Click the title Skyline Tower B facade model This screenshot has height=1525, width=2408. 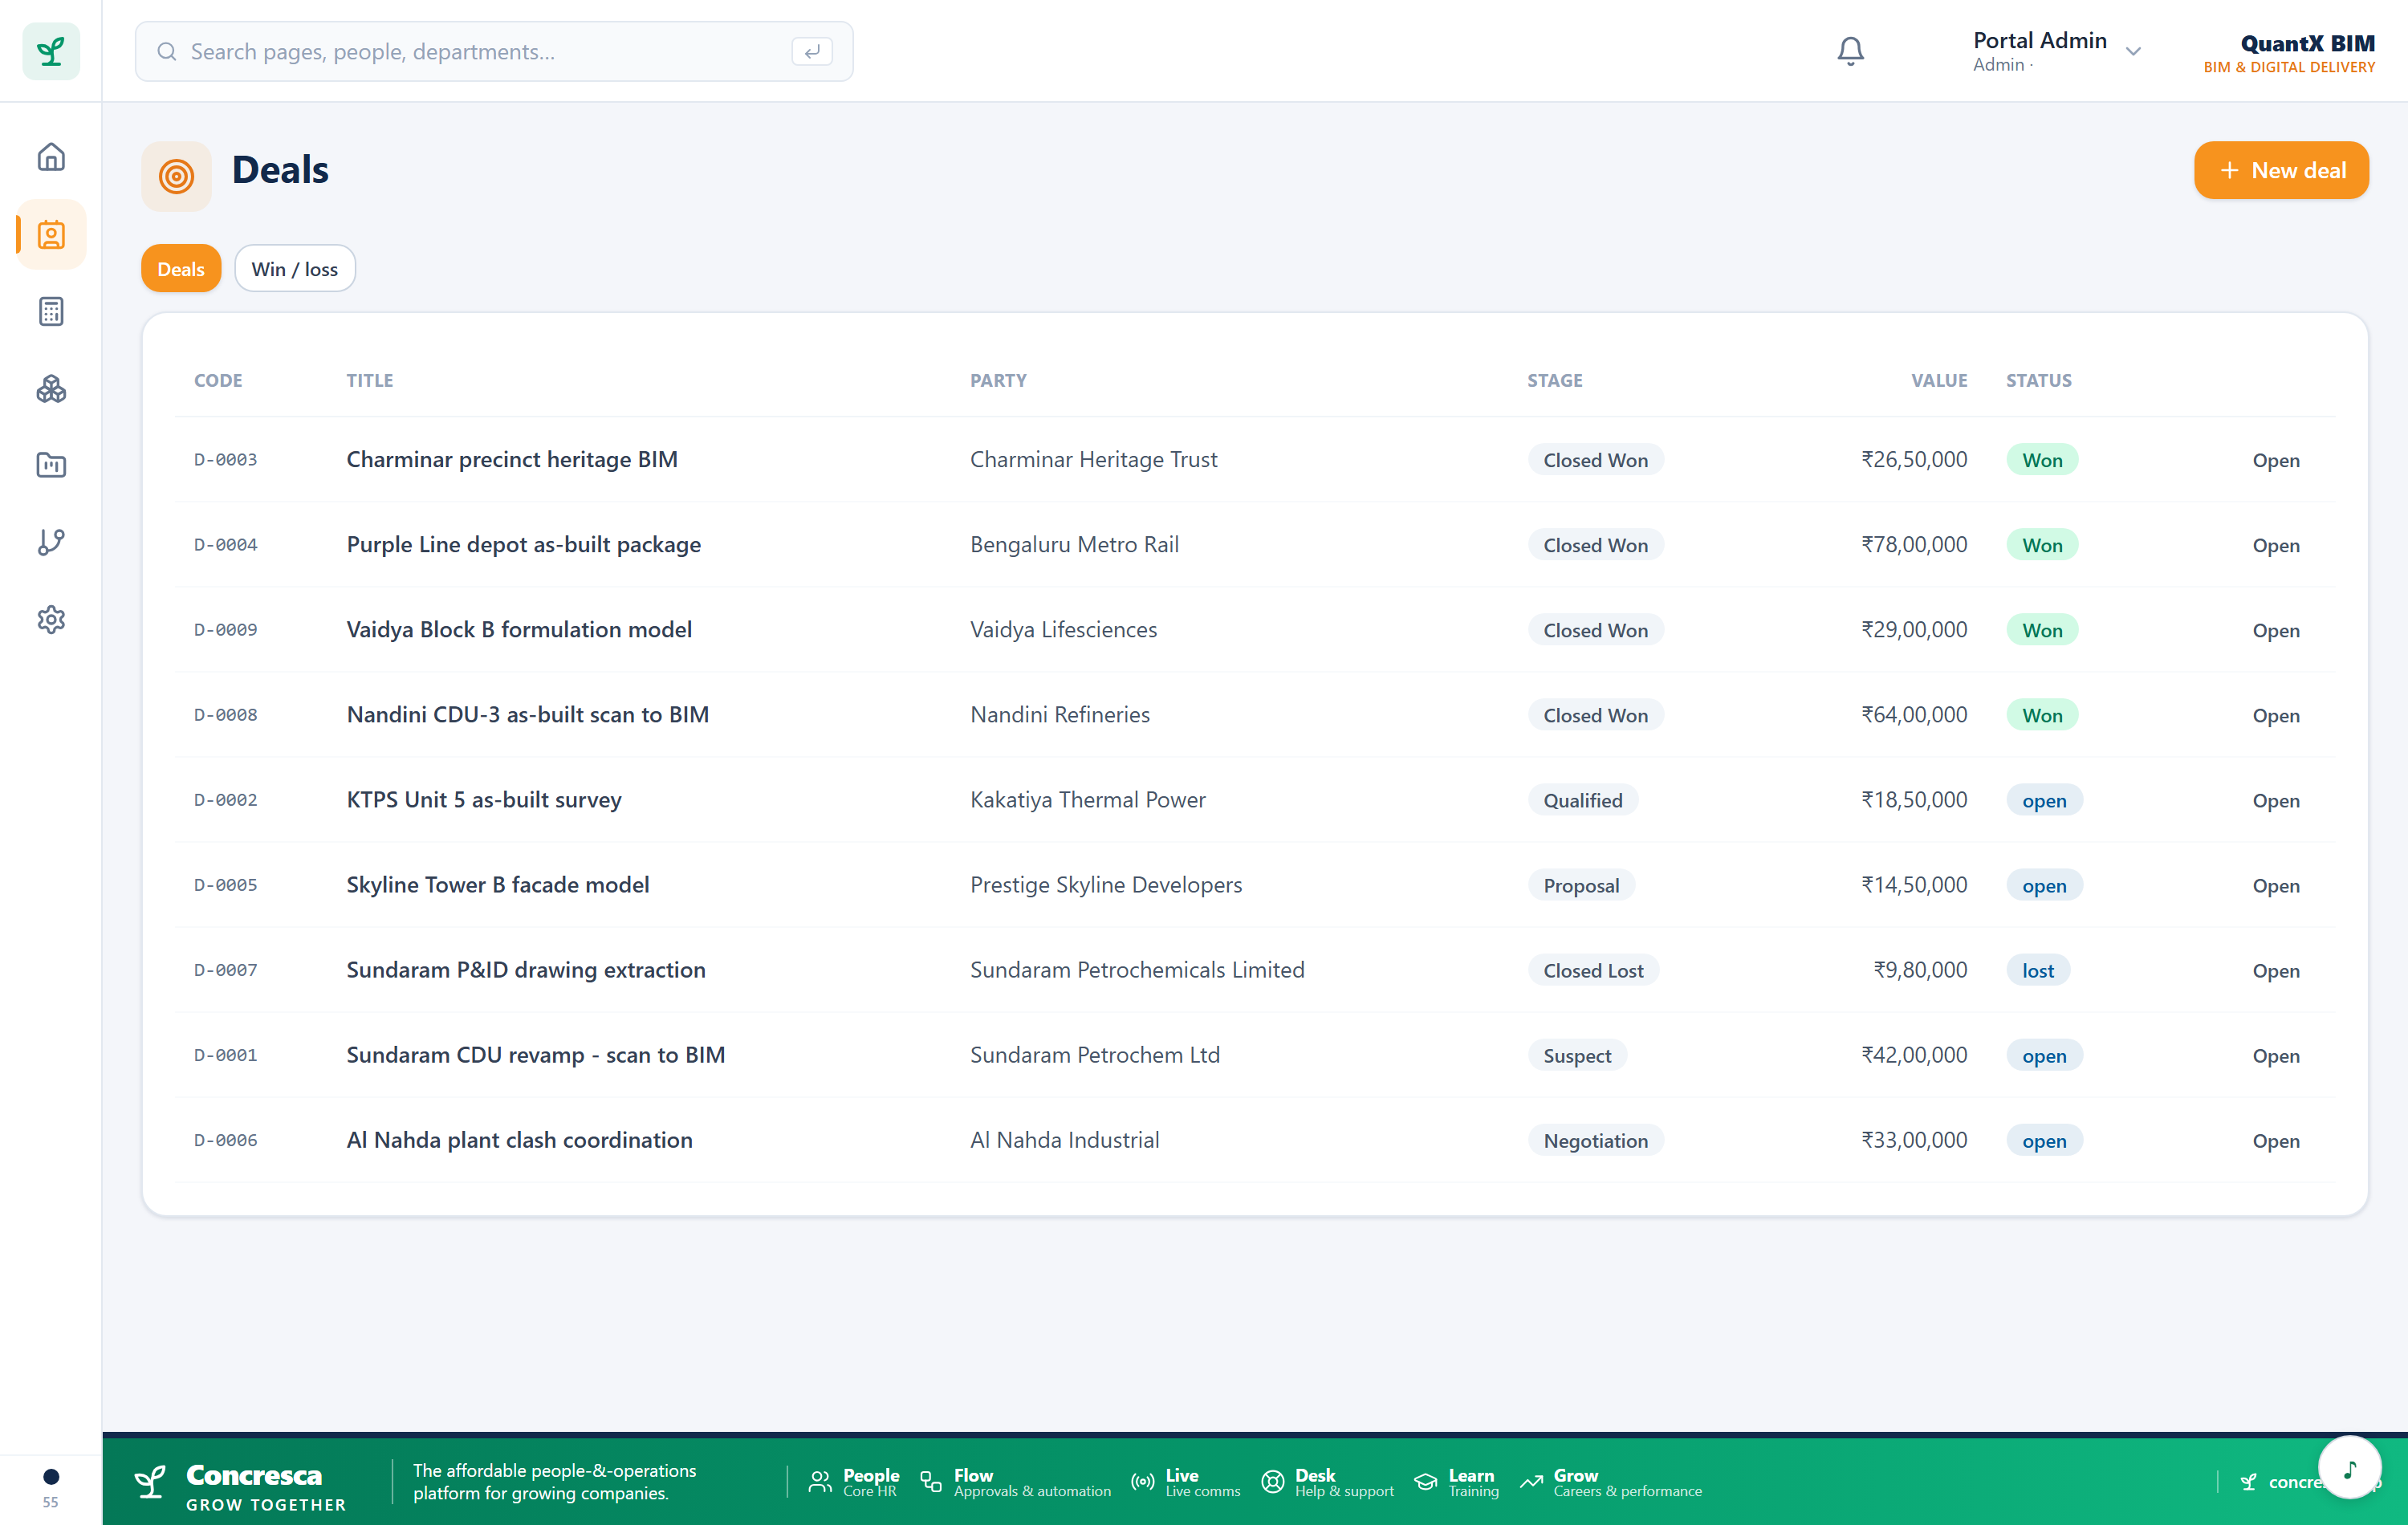497,885
